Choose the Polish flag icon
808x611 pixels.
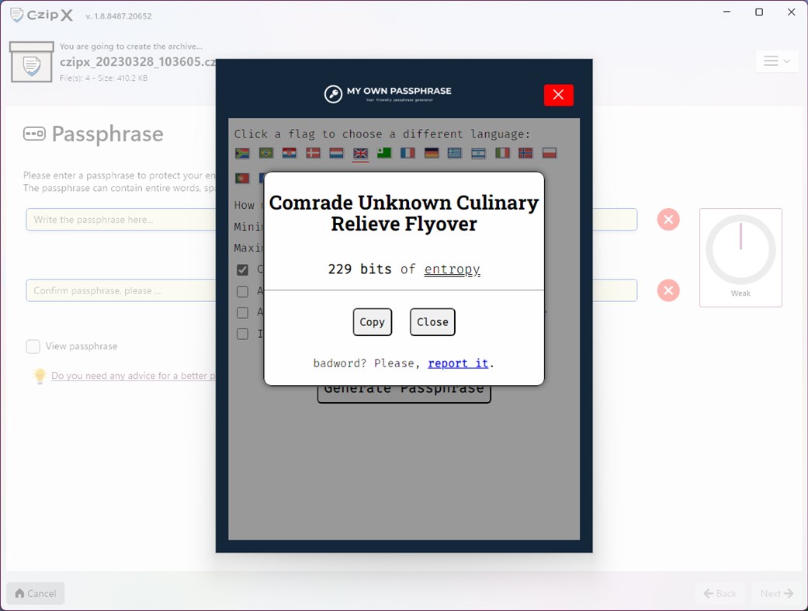549,154
